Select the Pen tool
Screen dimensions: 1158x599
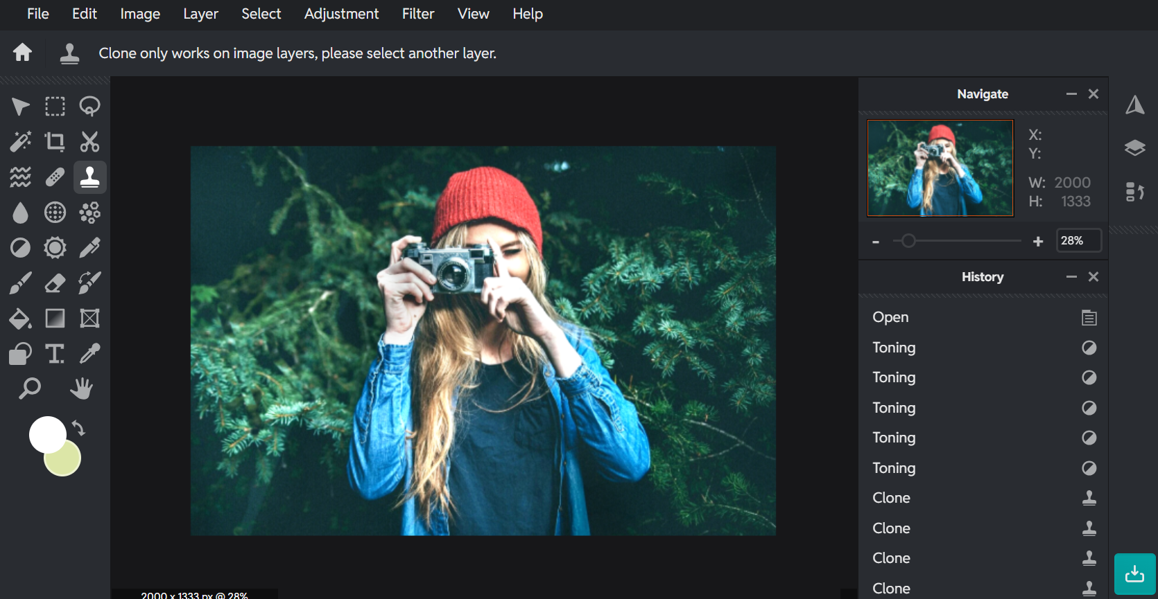(x=90, y=248)
